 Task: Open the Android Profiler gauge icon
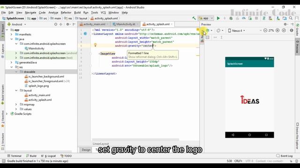coord(244,18)
